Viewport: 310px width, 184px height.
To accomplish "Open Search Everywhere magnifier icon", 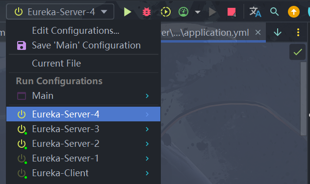I will (274, 12).
